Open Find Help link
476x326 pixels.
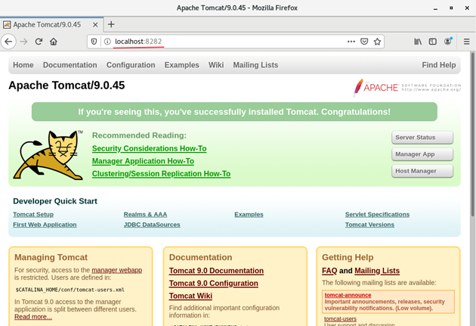click(x=439, y=65)
